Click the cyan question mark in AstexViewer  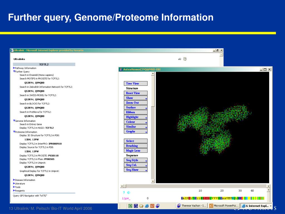tap(124, 193)
